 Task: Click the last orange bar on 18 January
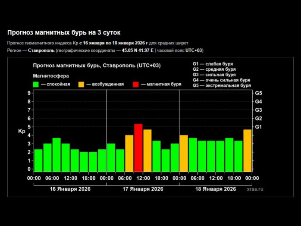[x=248, y=150]
